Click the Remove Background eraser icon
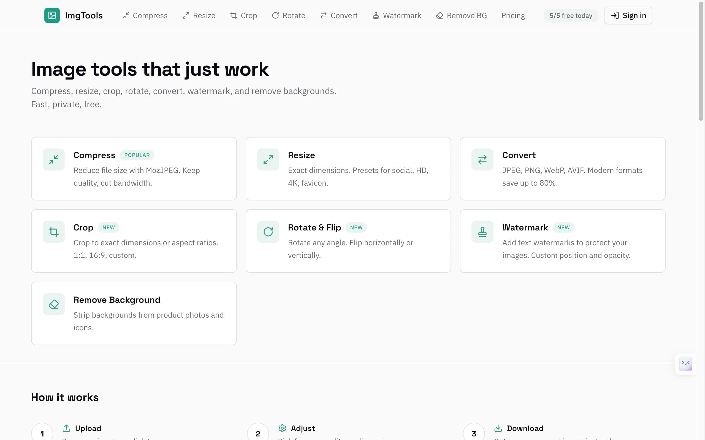705x440 pixels. (x=54, y=304)
